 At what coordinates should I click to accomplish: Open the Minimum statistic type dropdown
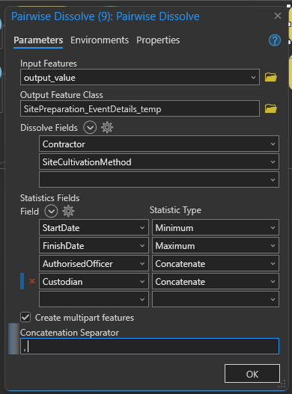click(216, 228)
